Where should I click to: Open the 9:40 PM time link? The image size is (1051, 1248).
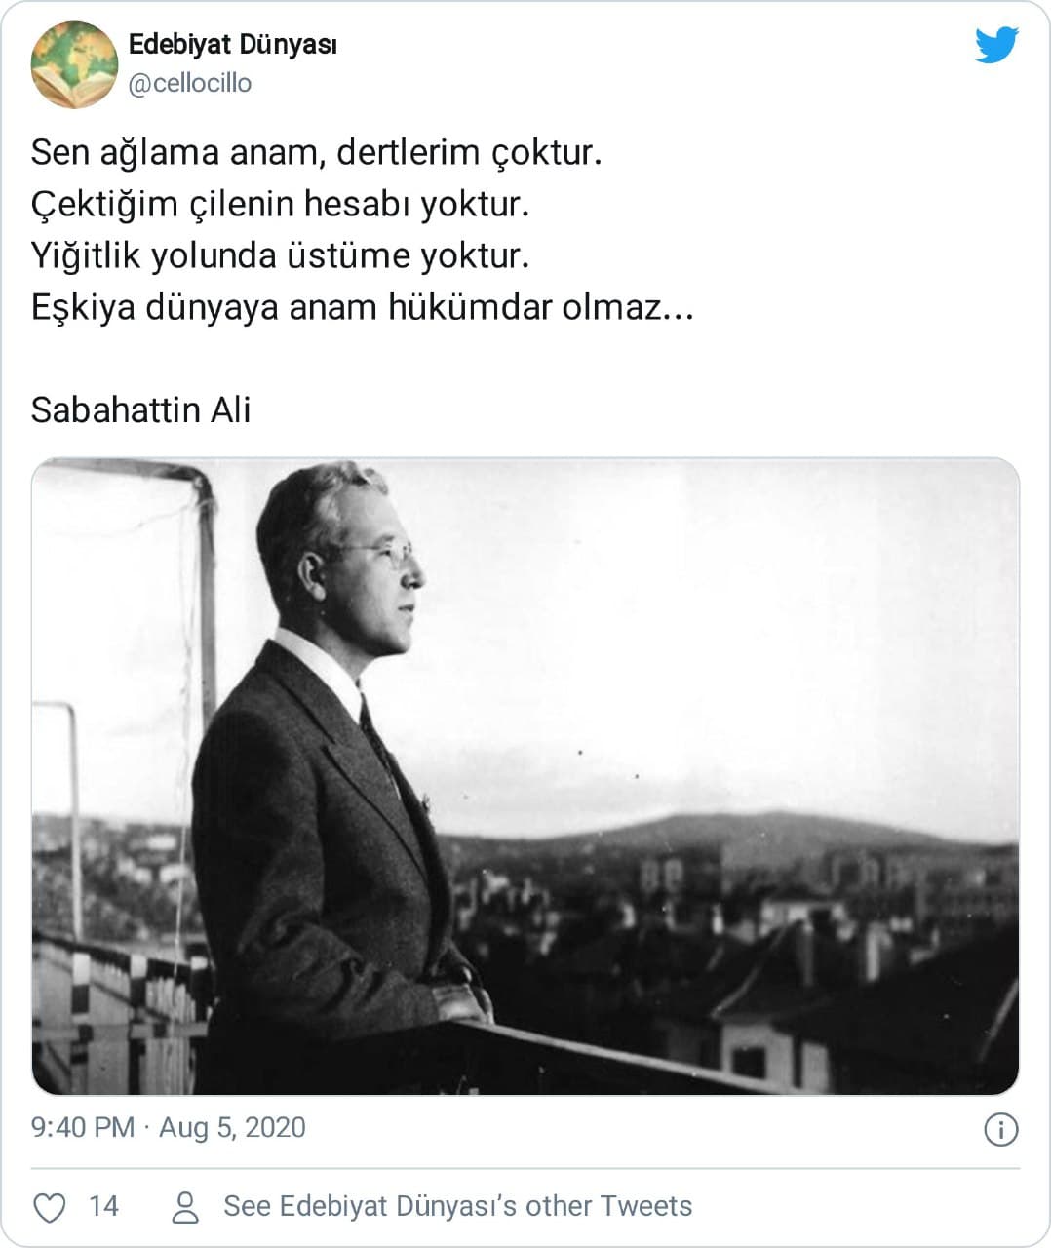click(x=83, y=1127)
